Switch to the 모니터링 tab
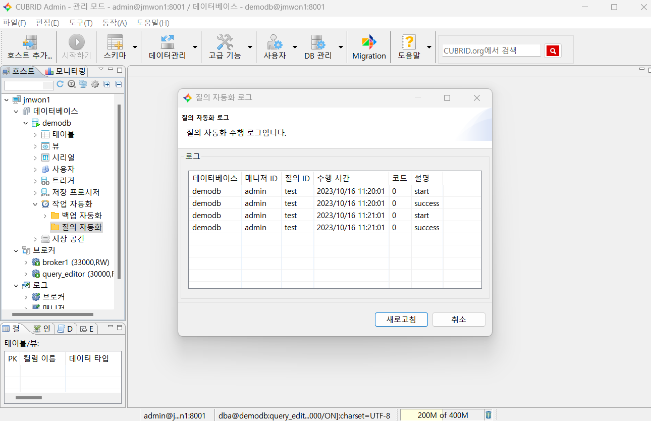 click(x=66, y=71)
